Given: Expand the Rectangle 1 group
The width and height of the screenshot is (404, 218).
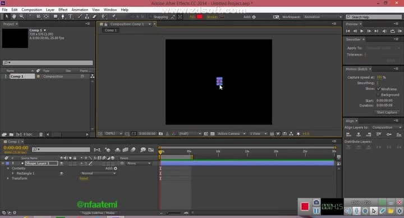Looking at the screenshot, I should (x=13, y=174).
